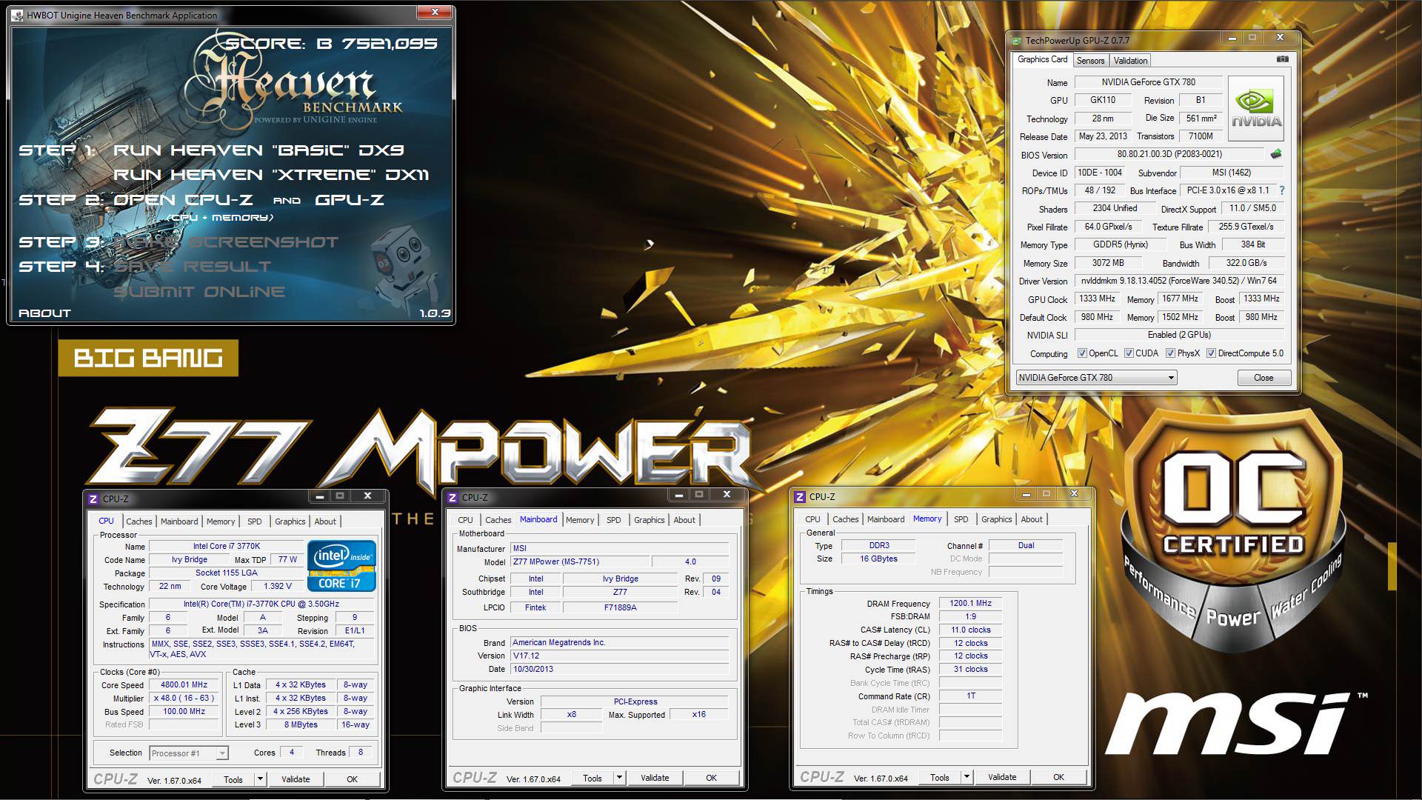Image resolution: width=1422 pixels, height=800 pixels.
Task: Open About tab in CPU-Z CPU window
Action: pyautogui.click(x=325, y=521)
